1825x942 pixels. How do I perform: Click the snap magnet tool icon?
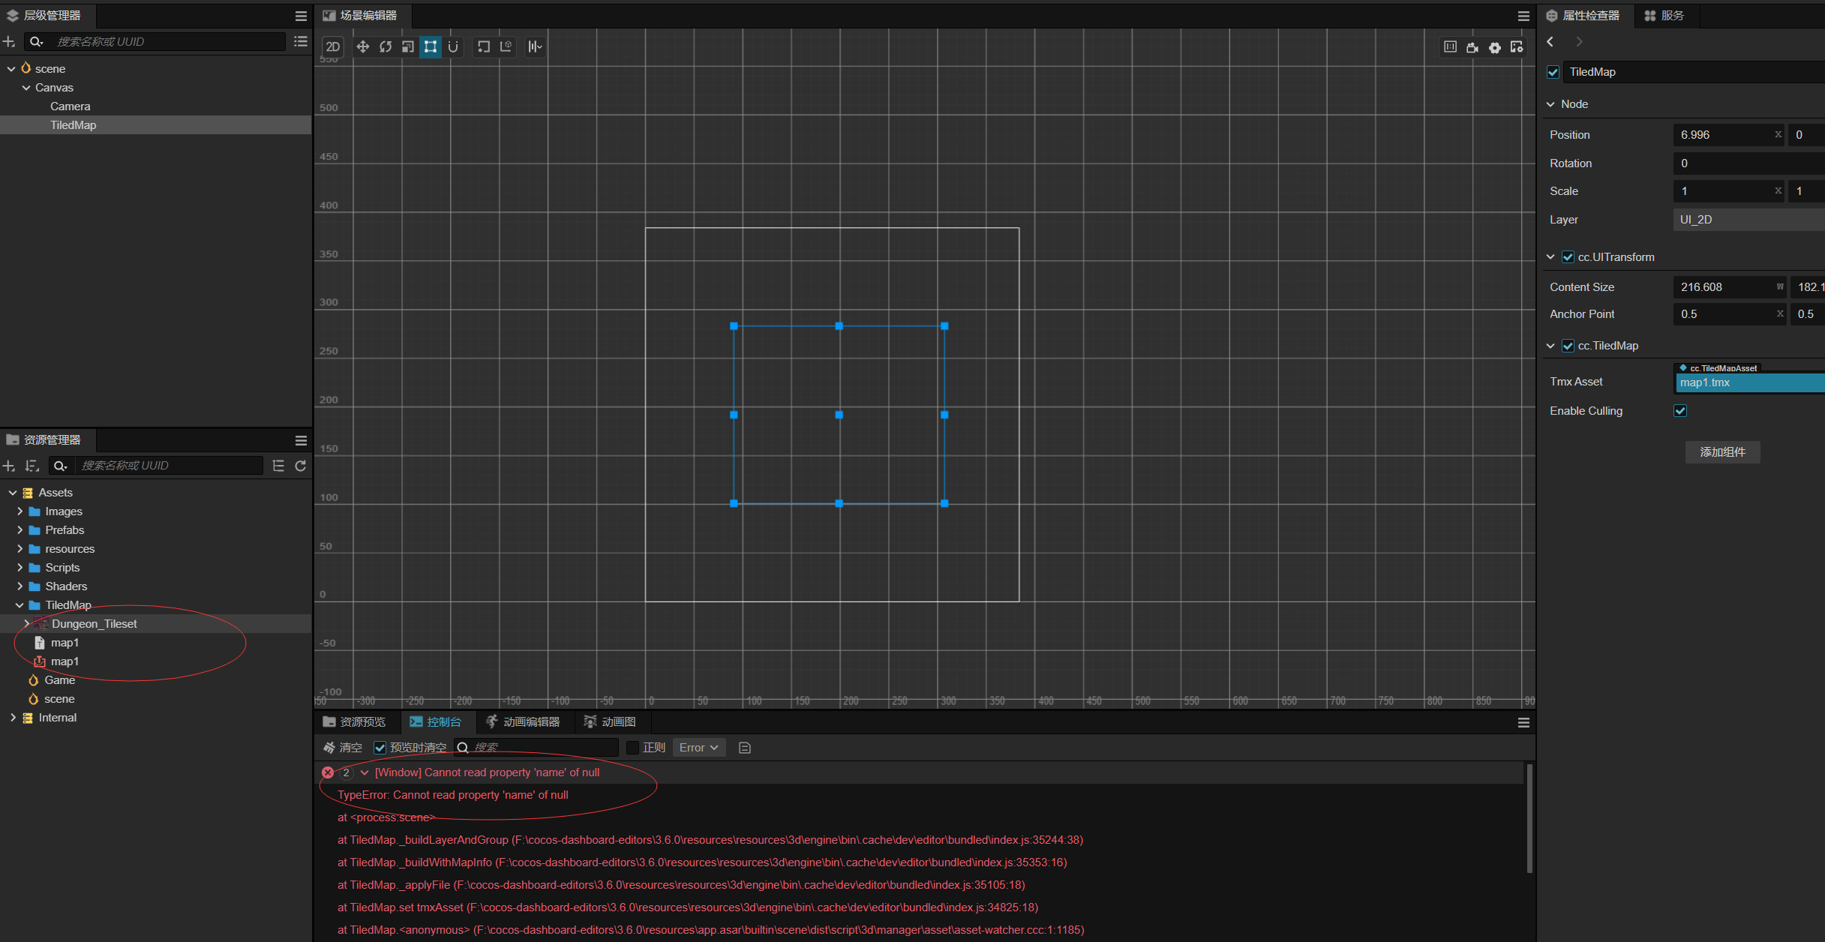[x=453, y=46]
